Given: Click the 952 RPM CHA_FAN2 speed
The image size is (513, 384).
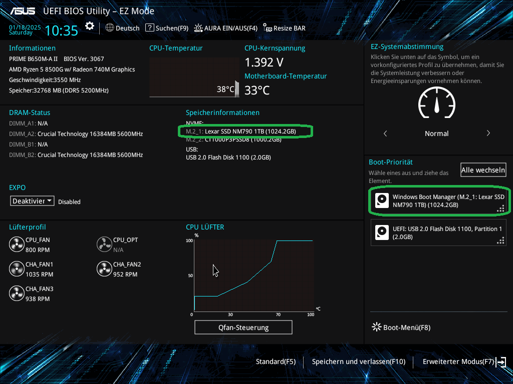Looking at the screenshot, I should coord(125,274).
